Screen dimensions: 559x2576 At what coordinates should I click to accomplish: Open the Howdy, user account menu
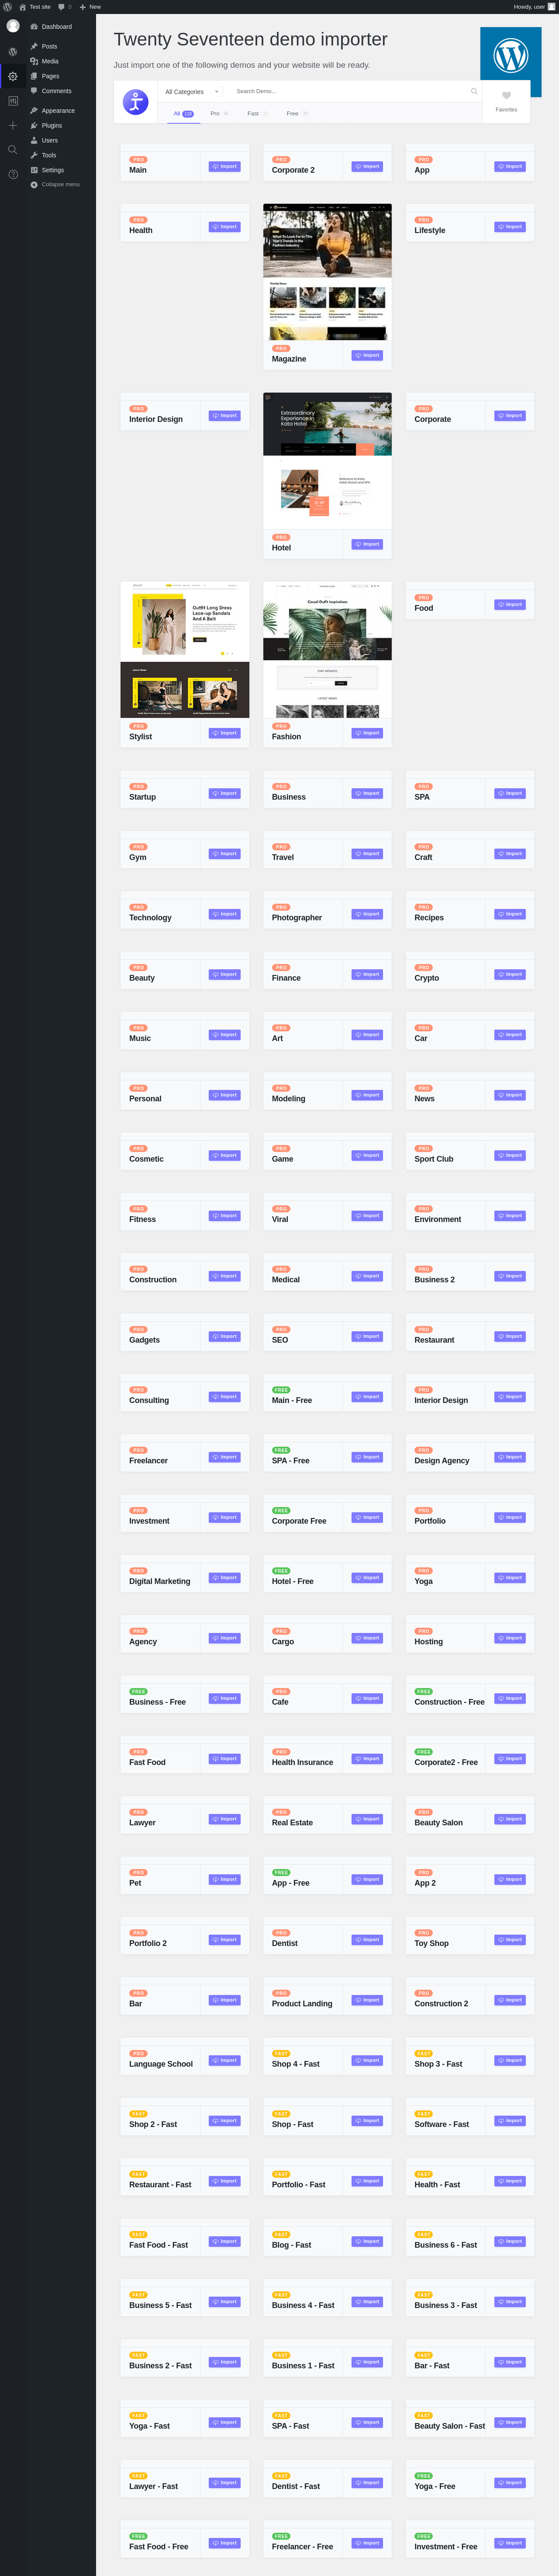[534, 6]
